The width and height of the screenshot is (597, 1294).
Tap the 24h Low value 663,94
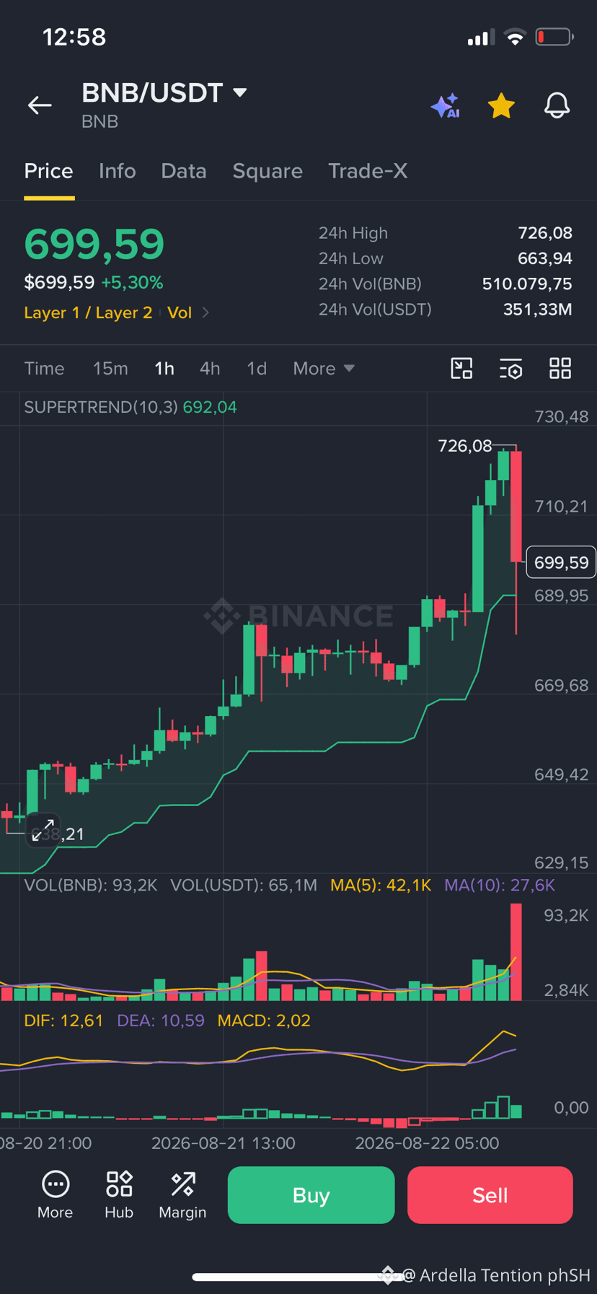point(545,258)
